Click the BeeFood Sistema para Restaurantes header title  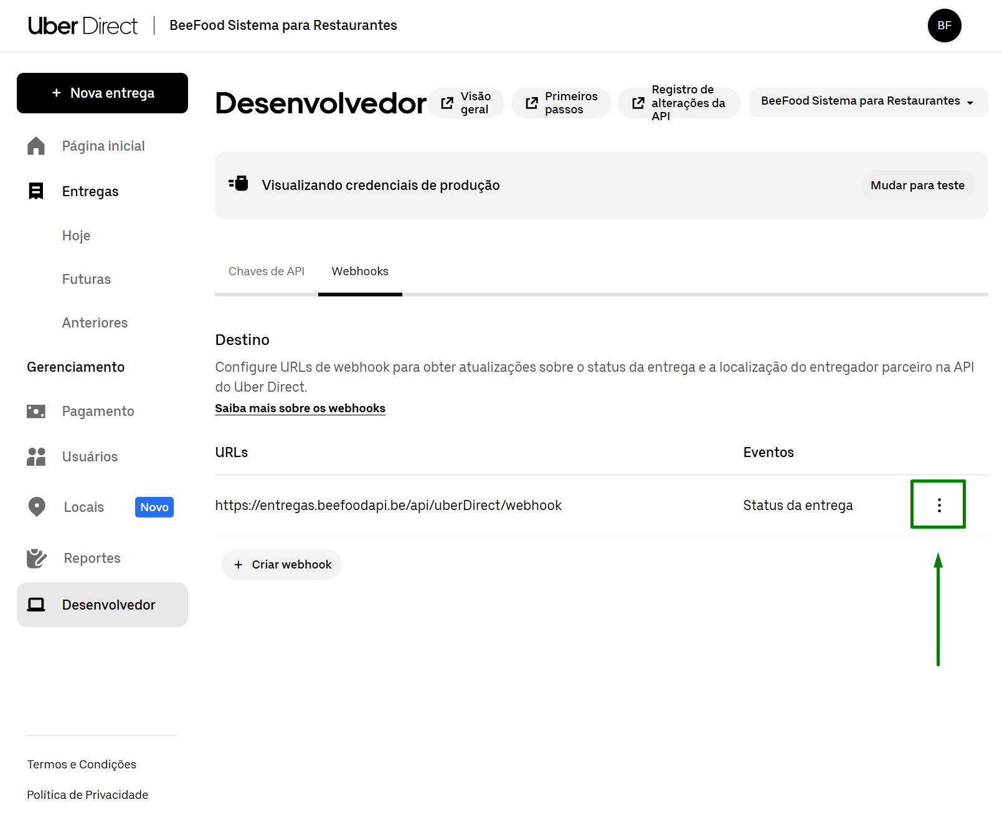[x=283, y=26]
